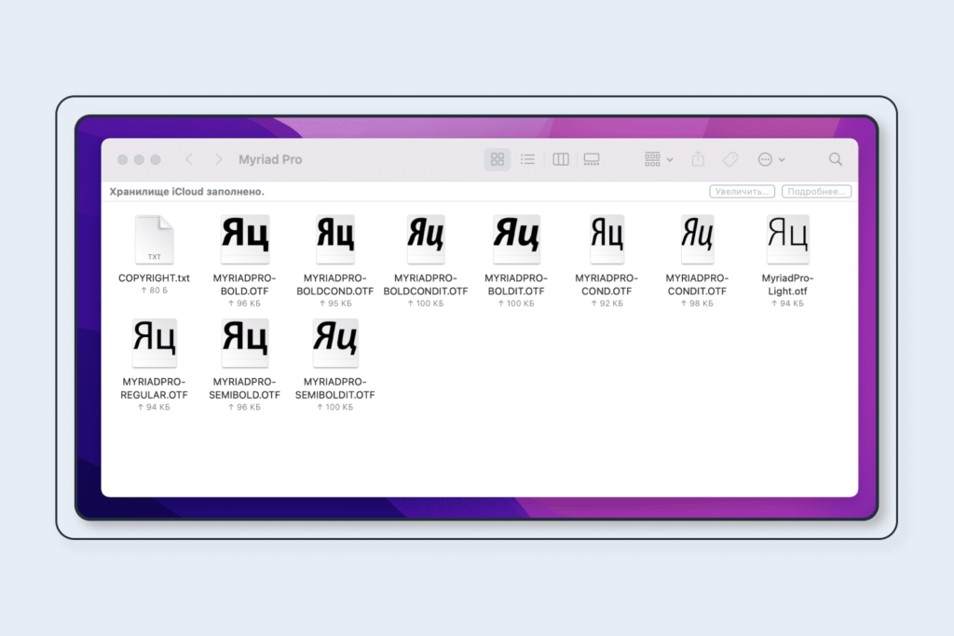Open the search icon in the Finder toolbar
The image size is (954, 636).
(835, 159)
